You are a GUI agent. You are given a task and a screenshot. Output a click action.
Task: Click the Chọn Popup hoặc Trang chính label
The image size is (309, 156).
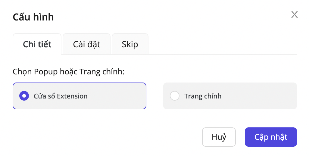(69, 72)
